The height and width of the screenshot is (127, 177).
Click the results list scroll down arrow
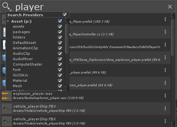[173, 124]
